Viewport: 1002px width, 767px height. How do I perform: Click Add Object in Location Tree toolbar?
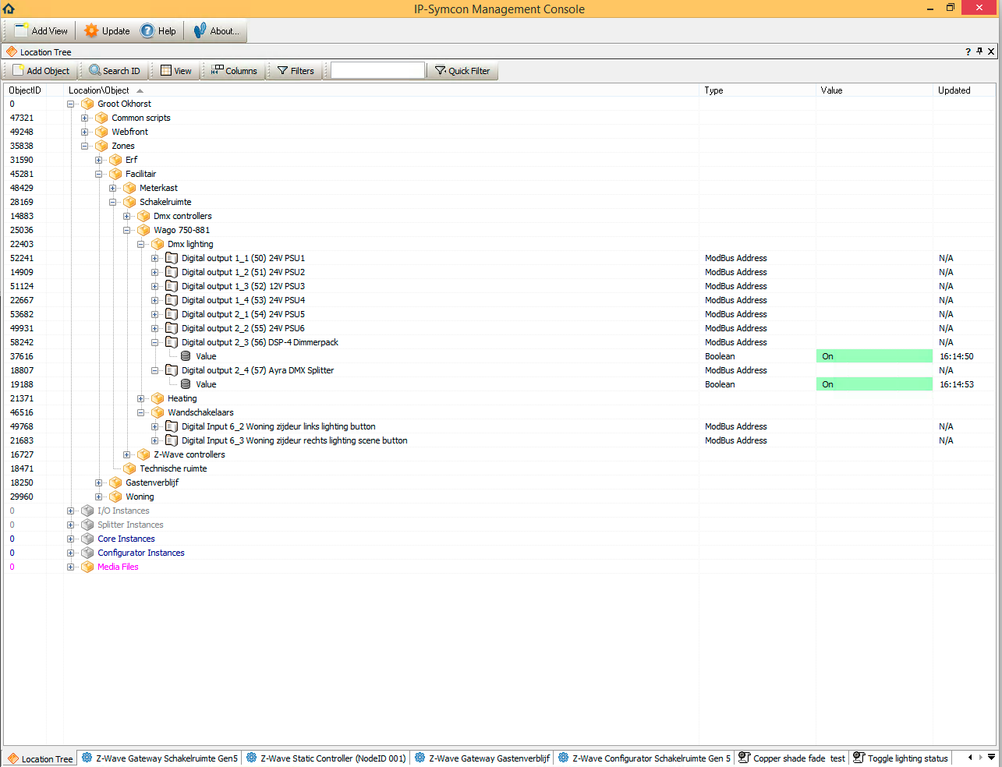[41, 71]
